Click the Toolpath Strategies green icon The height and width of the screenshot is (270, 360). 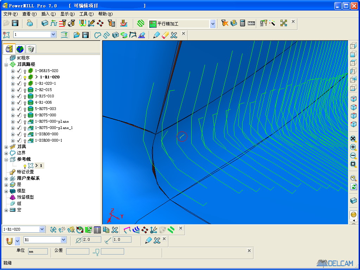tap(141, 24)
